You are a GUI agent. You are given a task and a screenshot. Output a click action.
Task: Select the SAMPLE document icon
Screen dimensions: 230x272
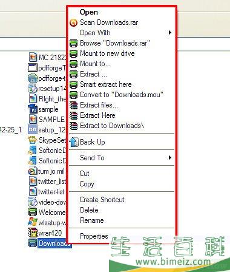33,119
